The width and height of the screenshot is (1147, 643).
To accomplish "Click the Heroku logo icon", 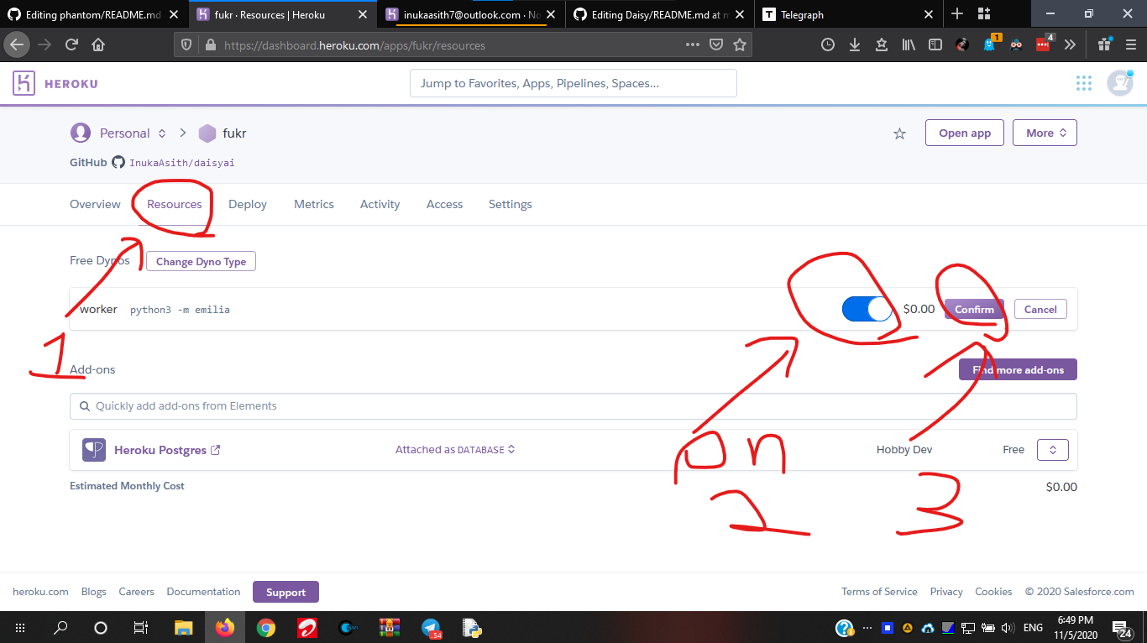I will (24, 83).
